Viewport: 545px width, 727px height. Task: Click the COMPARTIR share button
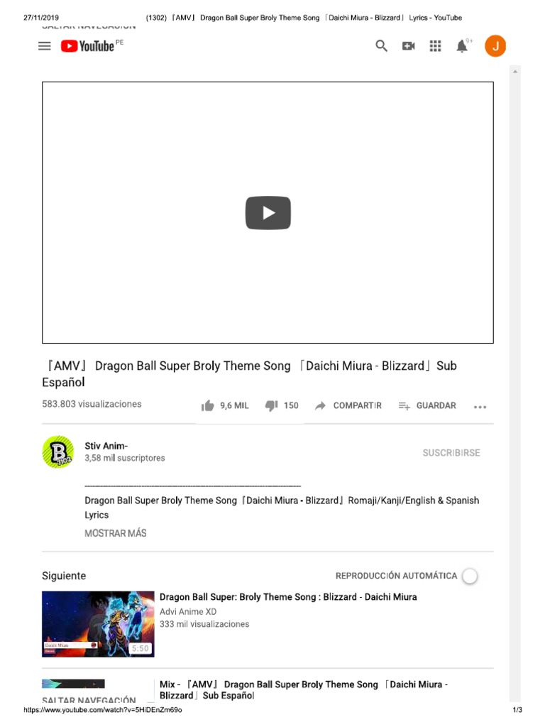pyautogui.click(x=348, y=405)
